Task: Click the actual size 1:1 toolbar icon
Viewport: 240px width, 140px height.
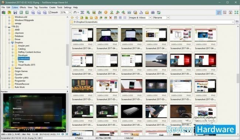Action: coord(45,12)
